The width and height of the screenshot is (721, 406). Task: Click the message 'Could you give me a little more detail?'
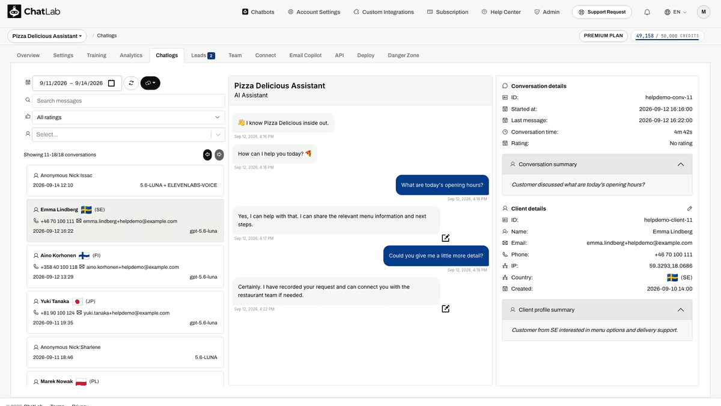click(436, 256)
